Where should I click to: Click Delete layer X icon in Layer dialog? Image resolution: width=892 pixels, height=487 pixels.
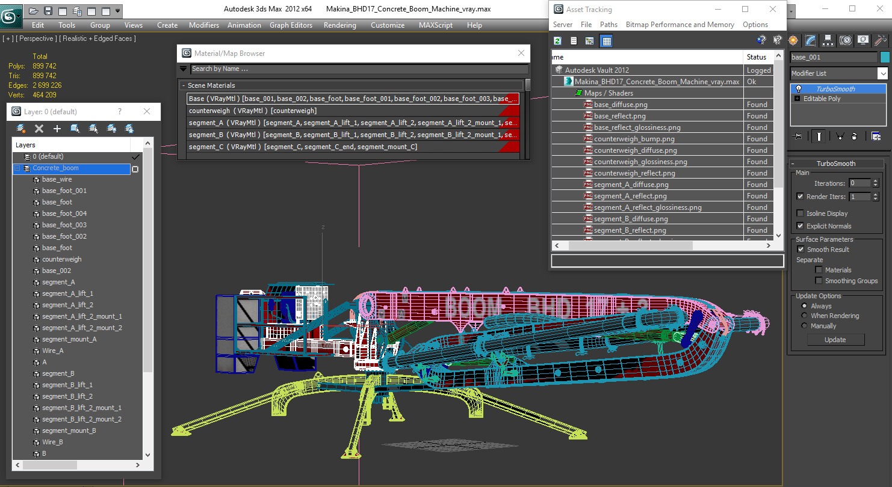[39, 129]
